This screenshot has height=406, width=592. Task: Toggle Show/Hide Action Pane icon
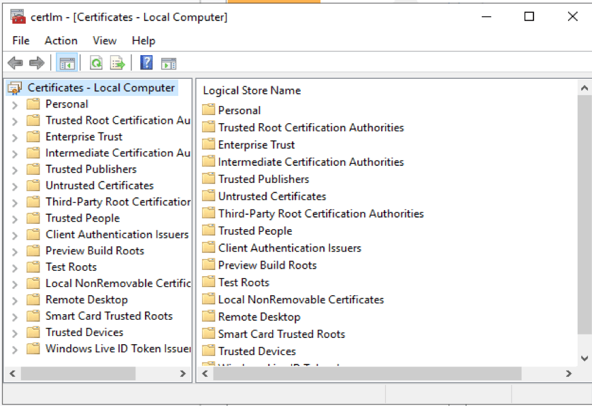(x=169, y=63)
